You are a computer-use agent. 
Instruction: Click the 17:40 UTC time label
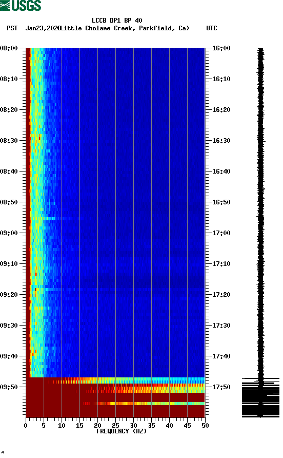pyautogui.click(x=221, y=356)
